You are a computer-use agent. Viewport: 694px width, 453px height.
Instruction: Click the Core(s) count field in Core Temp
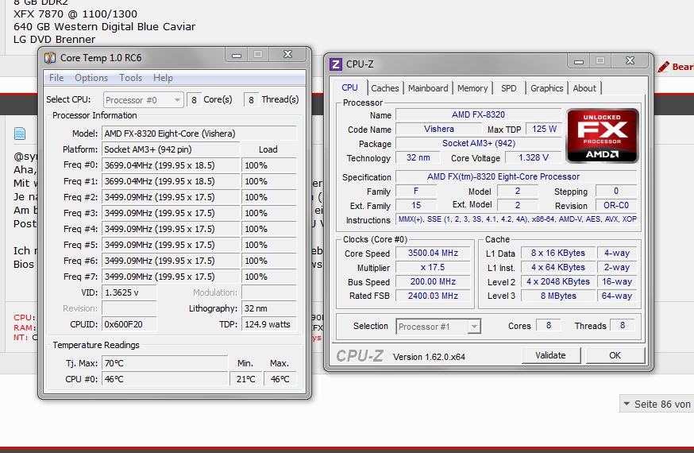[194, 100]
